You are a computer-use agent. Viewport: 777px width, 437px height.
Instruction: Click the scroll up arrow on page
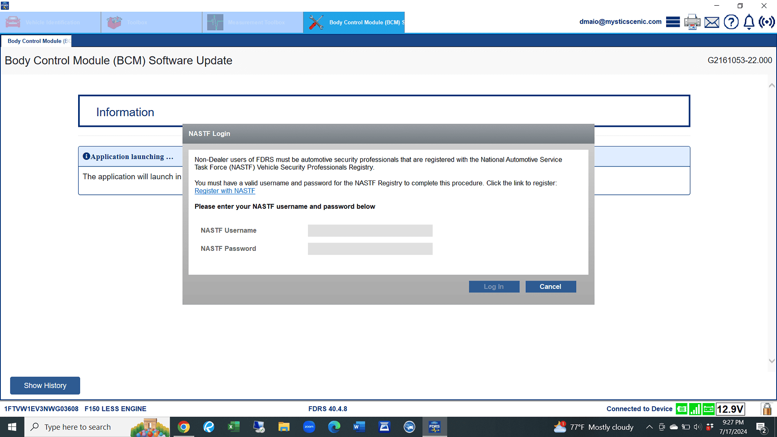(x=772, y=86)
